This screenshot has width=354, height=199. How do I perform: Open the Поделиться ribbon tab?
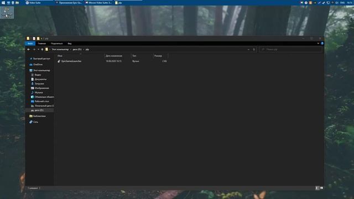click(x=56, y=43)
